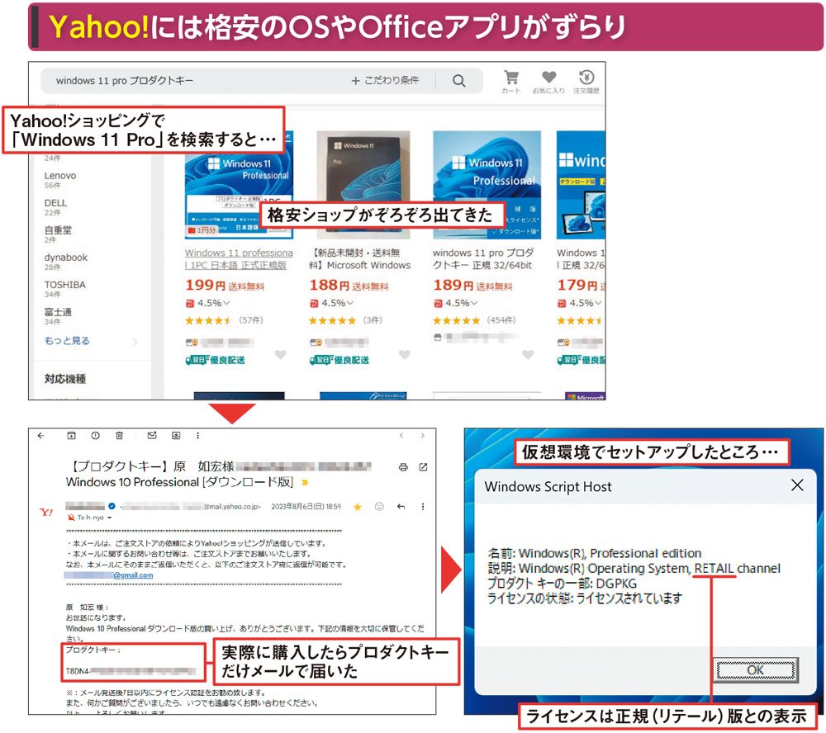Toggle the yellow star on the email
This screenshot has height=733, width=826.
click(358, 507)
